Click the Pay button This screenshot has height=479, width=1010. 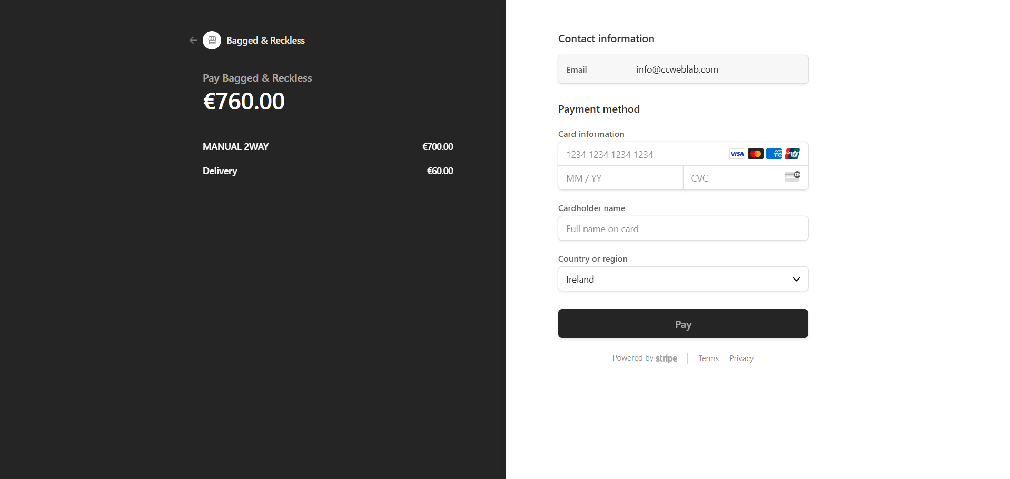[682, 323]
